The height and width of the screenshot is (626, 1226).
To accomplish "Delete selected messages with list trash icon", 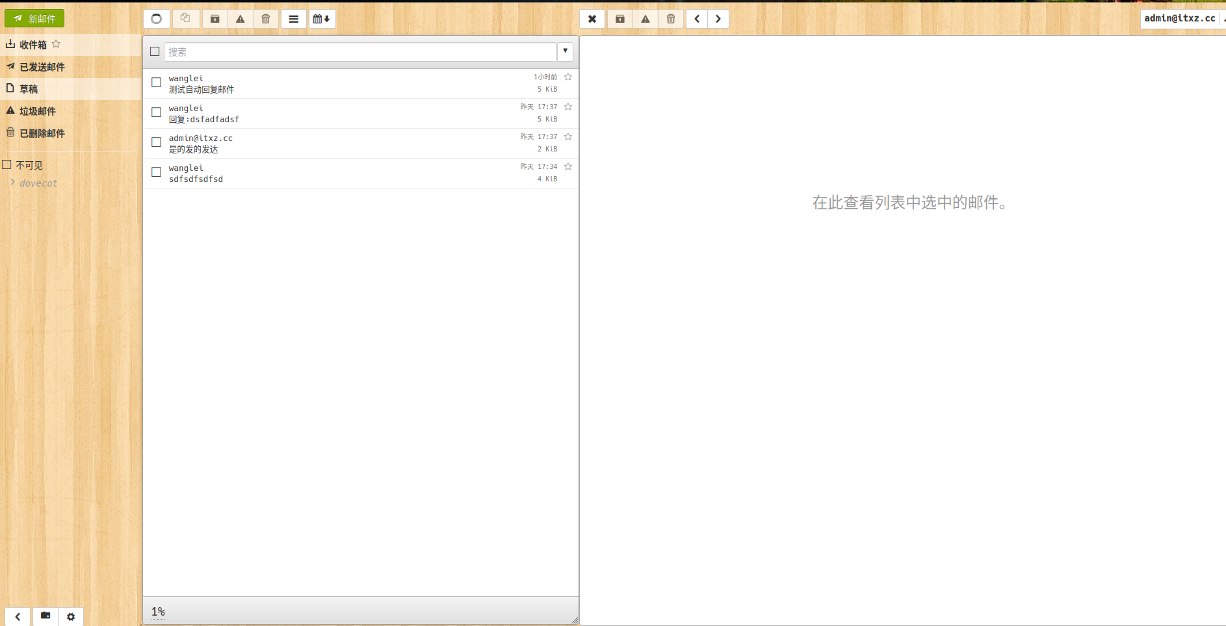I will click(266, 19).
